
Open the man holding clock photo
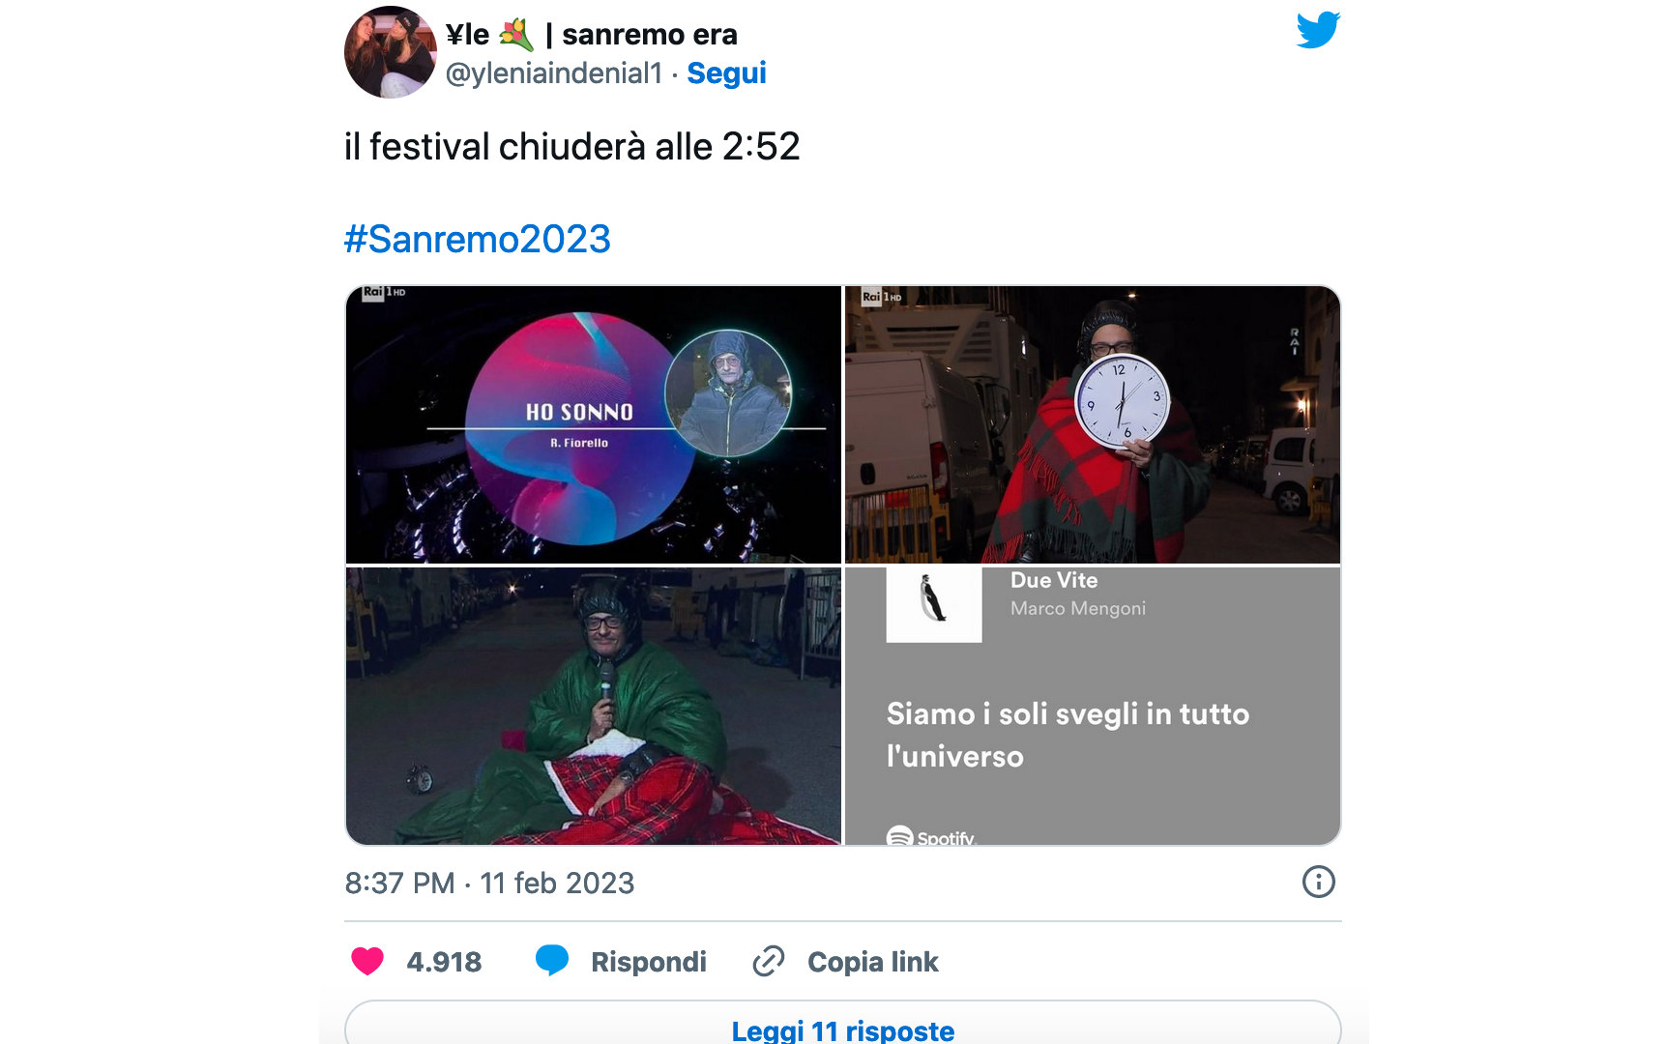click(1093, 424)
